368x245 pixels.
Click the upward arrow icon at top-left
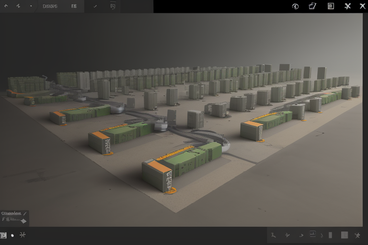click(x=6, y=6)
